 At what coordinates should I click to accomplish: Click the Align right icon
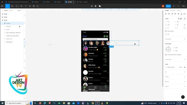172,14
